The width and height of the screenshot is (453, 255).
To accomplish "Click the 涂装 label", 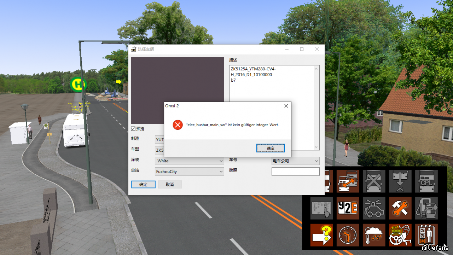I will point(135,160).
